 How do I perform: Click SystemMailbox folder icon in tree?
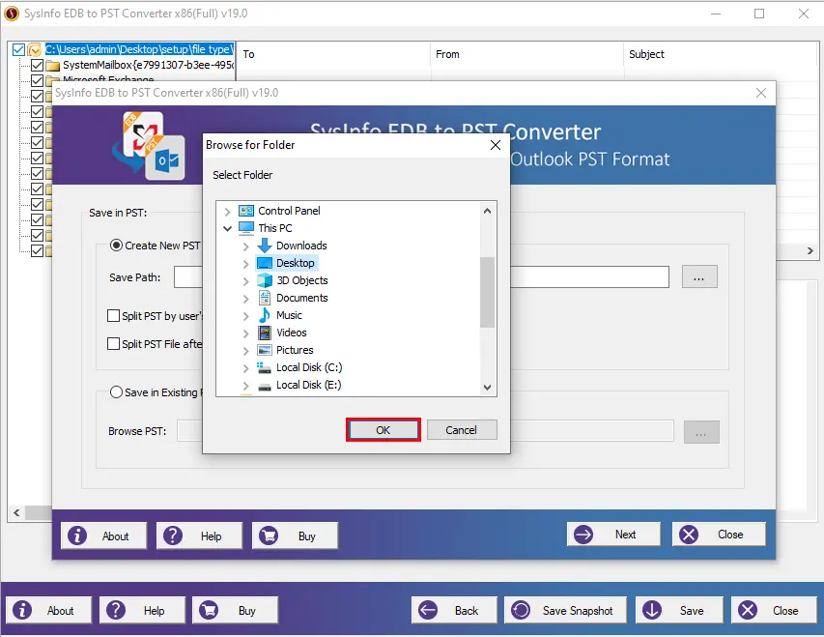pos(52,65)
